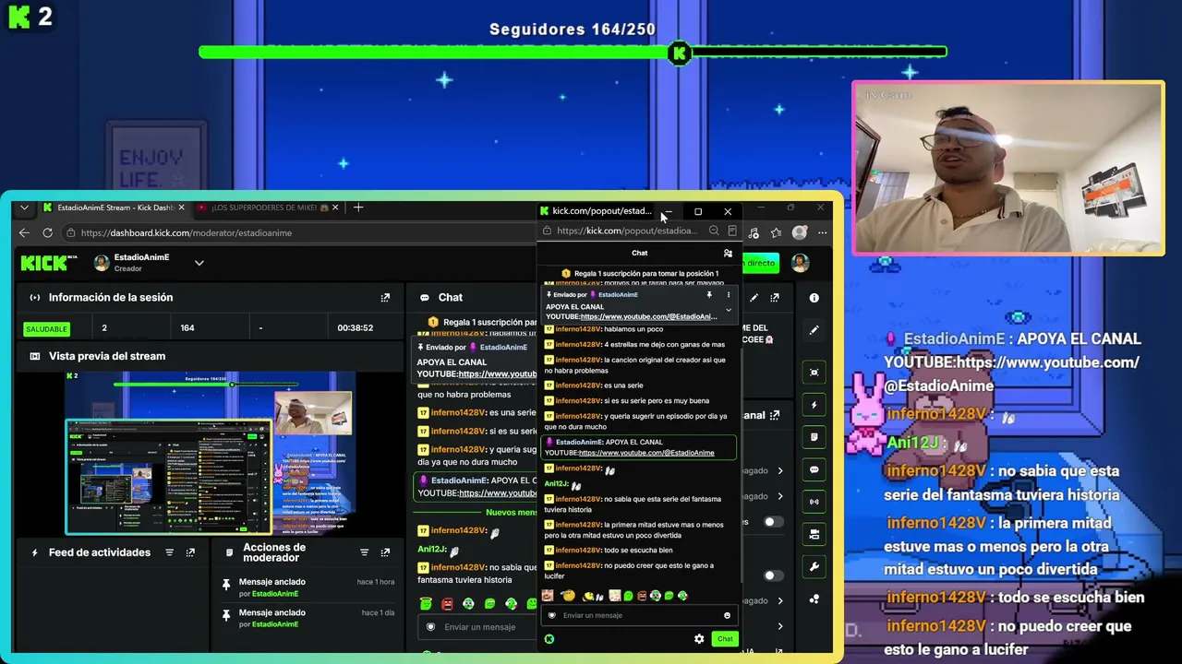Open EstadioAnimE link under 'hace 1 hora' message
This screenshot has width=1182, height=664.
point(275,594)
